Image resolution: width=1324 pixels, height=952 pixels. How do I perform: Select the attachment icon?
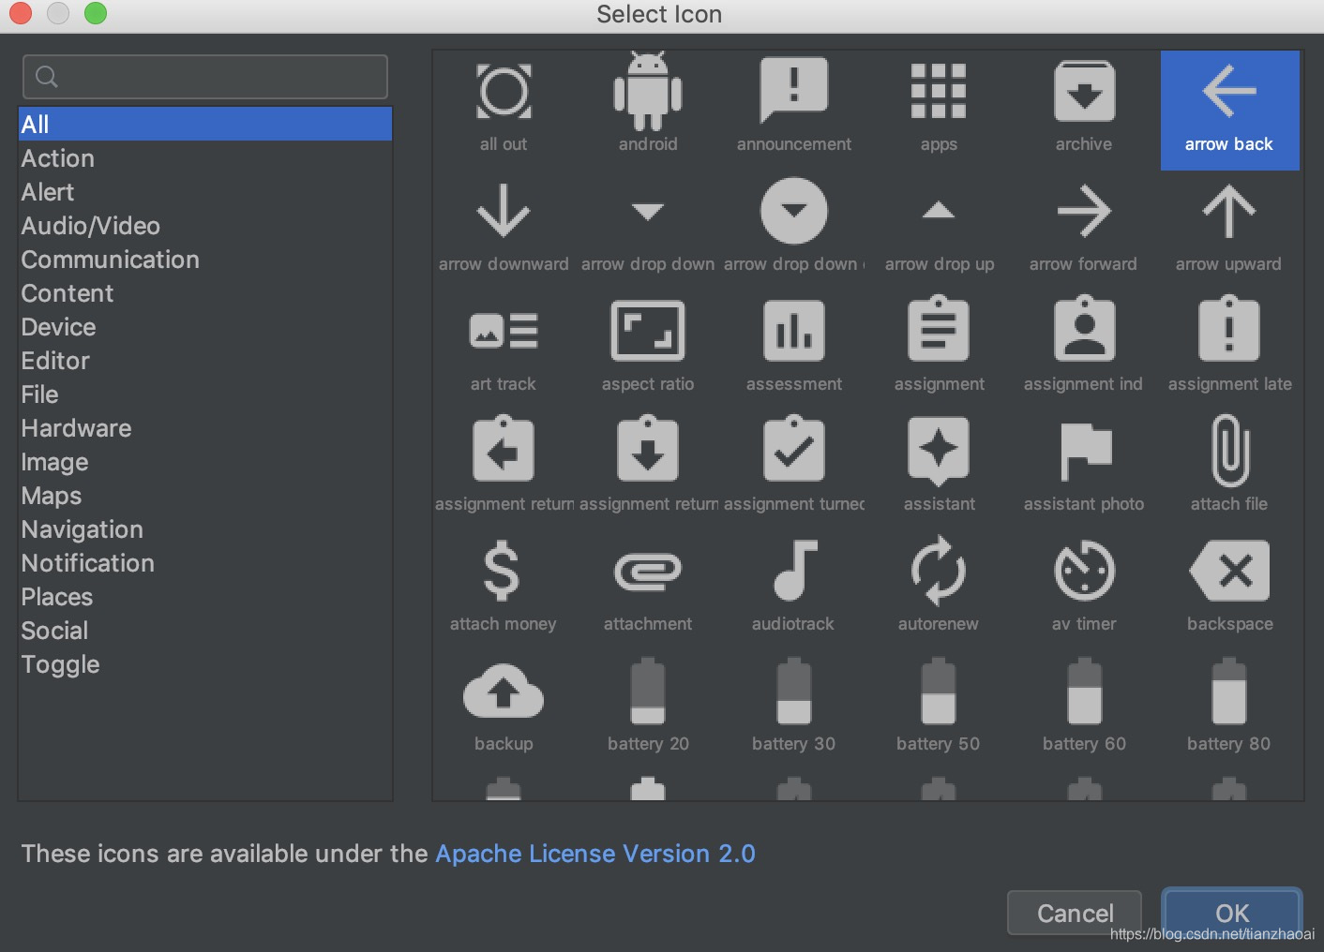[648, 571]
